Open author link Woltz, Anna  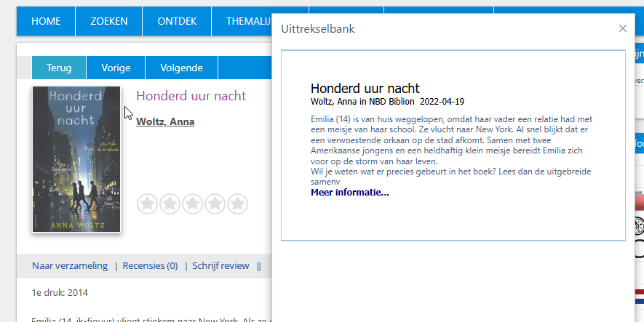click(165, 121)
